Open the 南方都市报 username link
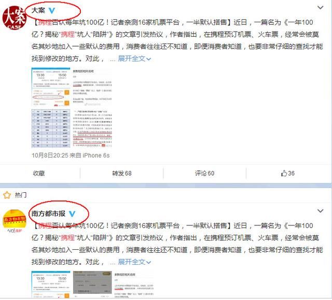Viewport: 332px width, 300px height. tap(48, 213)
